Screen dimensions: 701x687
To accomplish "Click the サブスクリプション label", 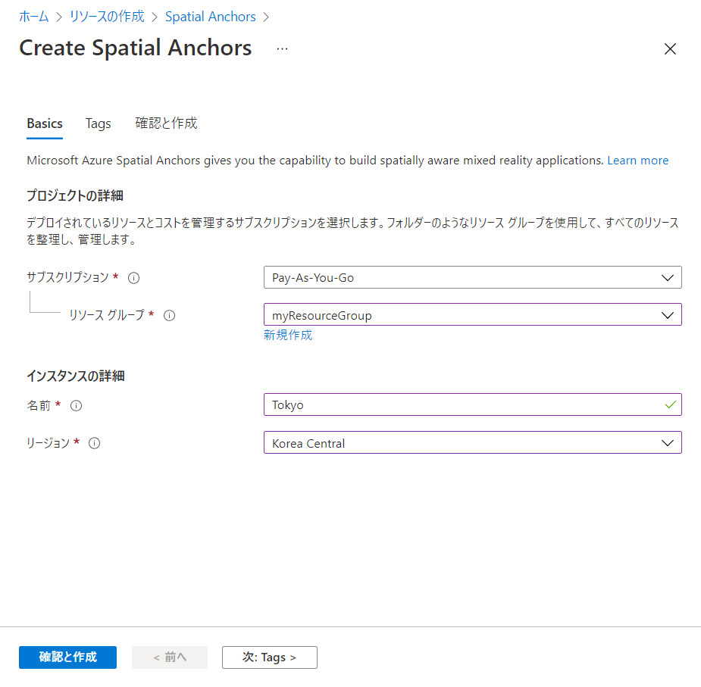I will 67,277.
